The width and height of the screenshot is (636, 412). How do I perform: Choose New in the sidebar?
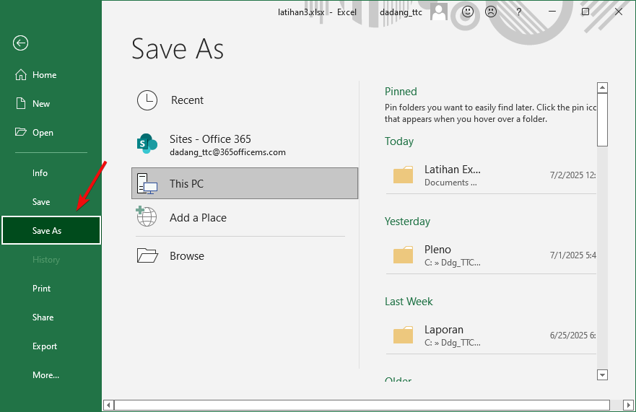coord(51,103)
